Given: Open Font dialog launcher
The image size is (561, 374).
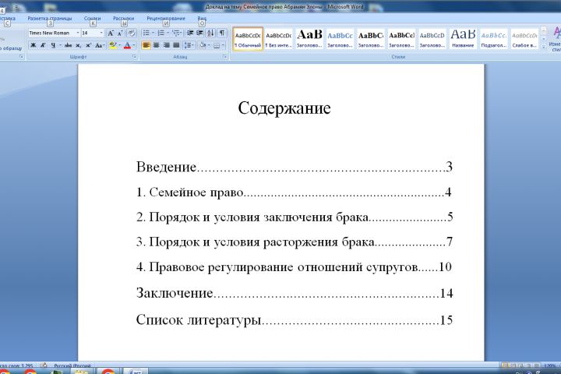Looking at the screenshot, I should point(135,57).
